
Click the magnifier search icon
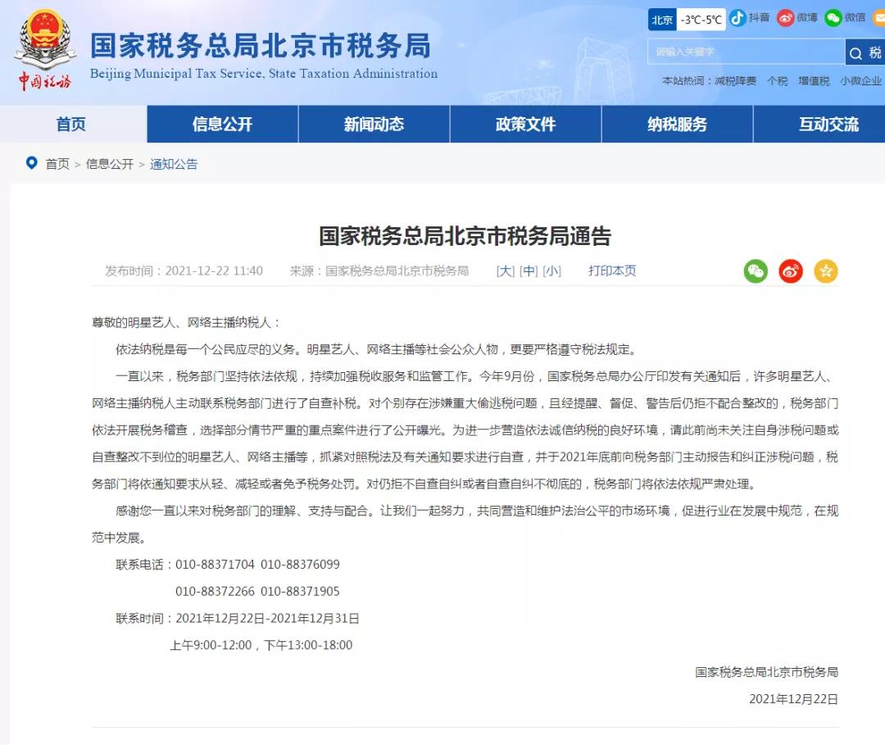(x=855, y=52)
